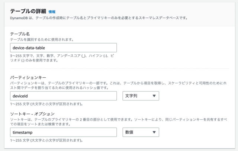
Task: Select the テーブルの詳細 heading text
Action: (28, 11)
